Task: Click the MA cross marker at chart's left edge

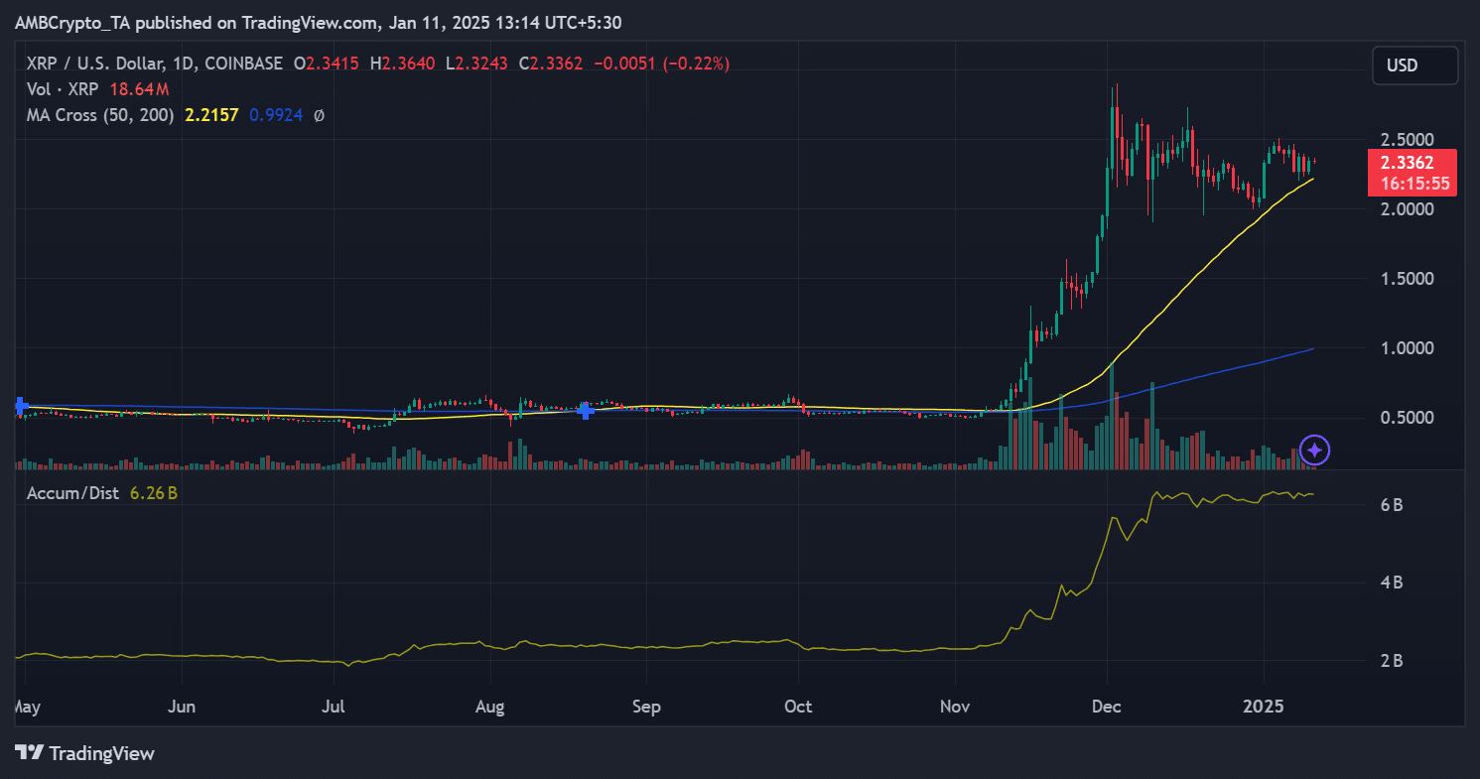Action: pyautogui.click(x=22, y=406)
